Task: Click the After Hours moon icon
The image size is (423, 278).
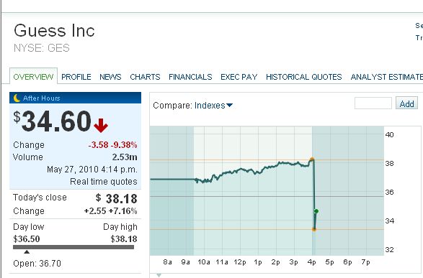Action: click(17, 98)
